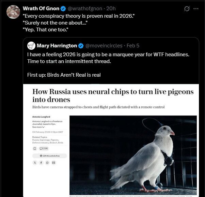Click the article bookmark icon

point(35,149)
